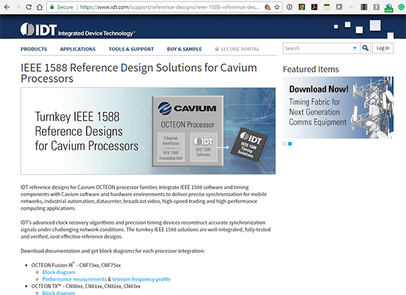Open the gray shield extension
This screenshot has width=406, height=295.
(x=339, y=7)
